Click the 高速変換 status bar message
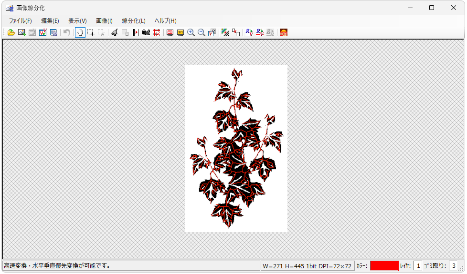The height and width of the screenshot is (274, 467). (x=57, y=266)
